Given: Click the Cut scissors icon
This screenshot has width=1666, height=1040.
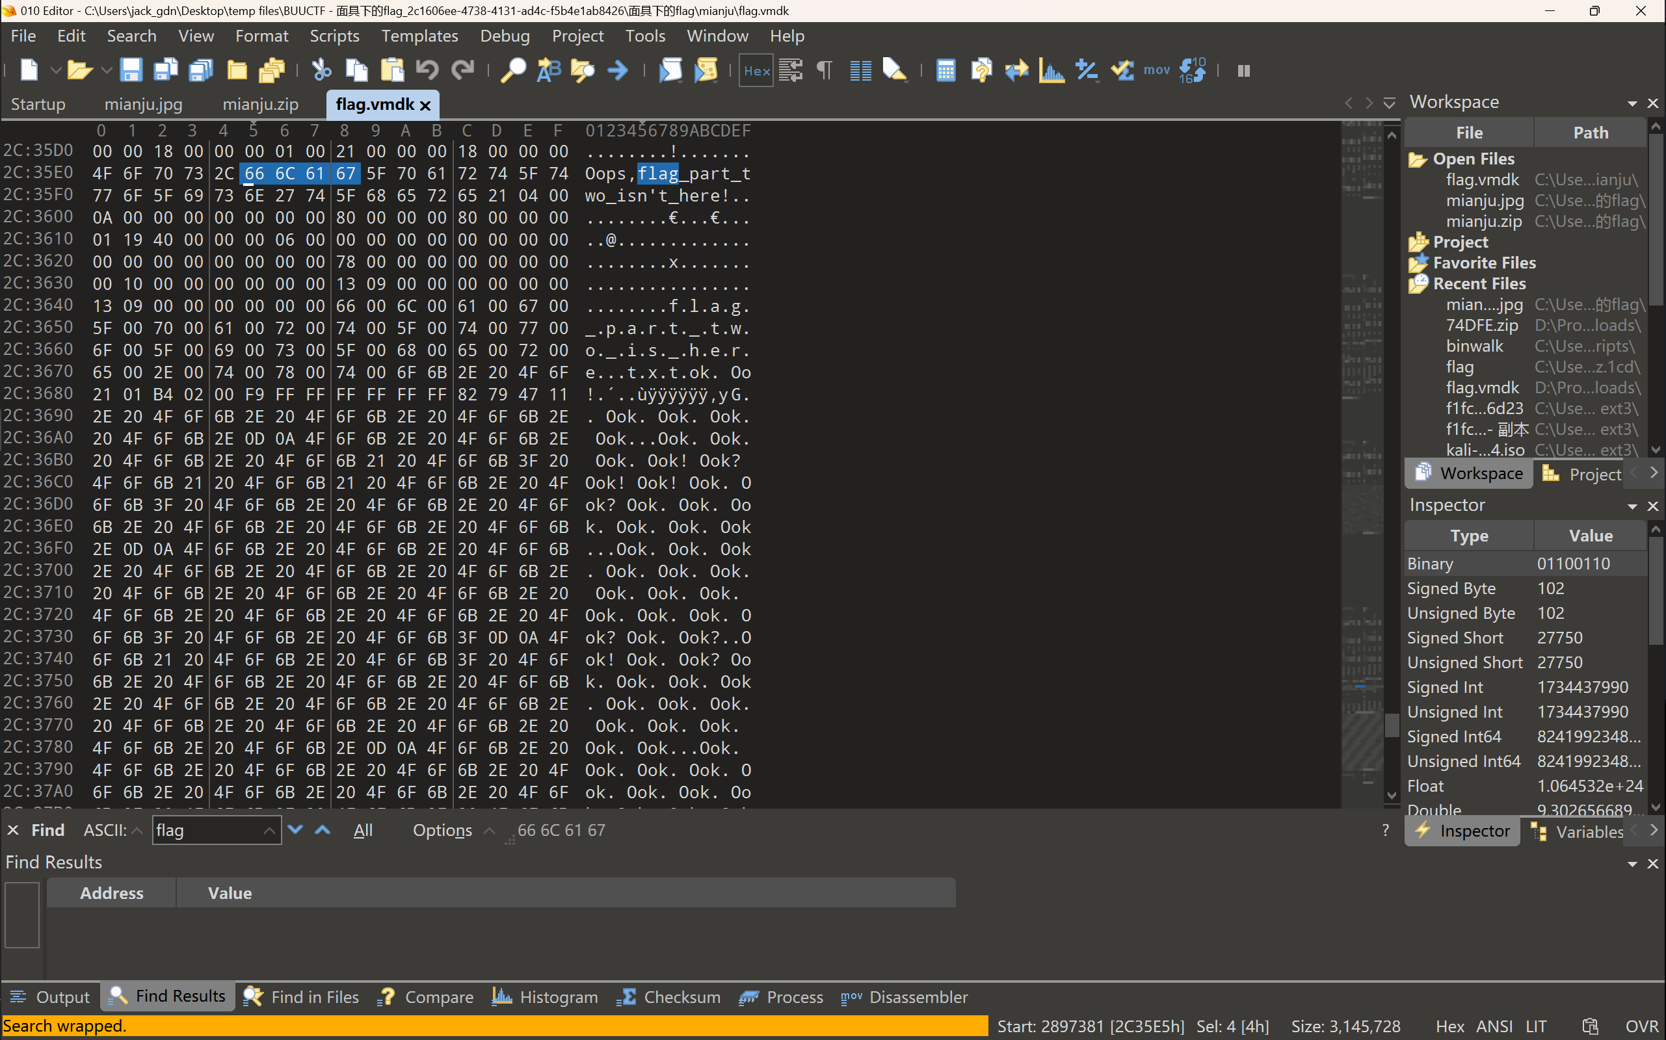Looking at the screenshot, I should pos(321,70).
